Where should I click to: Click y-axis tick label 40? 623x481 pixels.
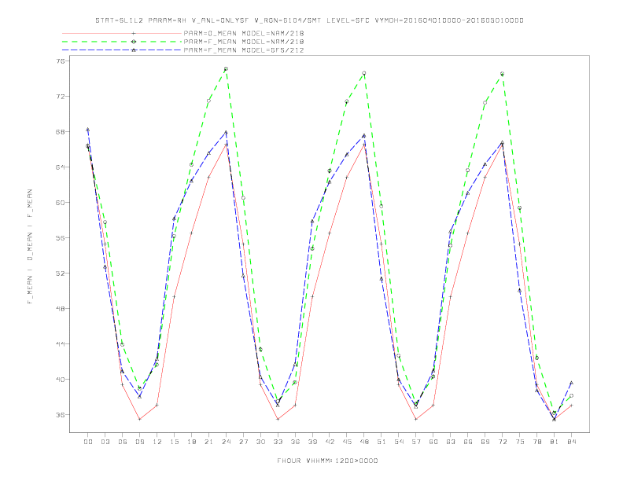click(62, 380)
